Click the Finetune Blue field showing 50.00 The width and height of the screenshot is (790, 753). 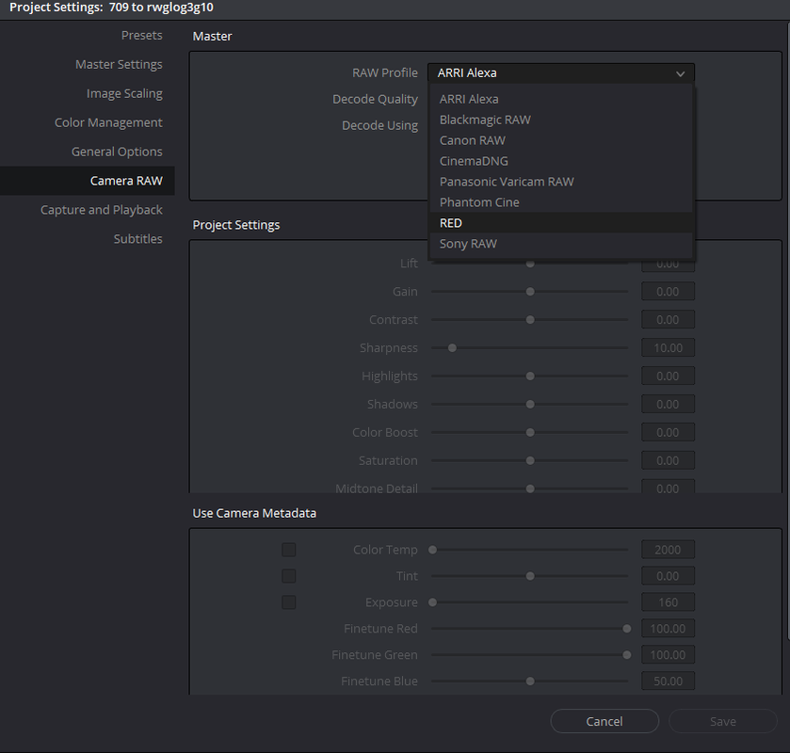tap(669, 681)
